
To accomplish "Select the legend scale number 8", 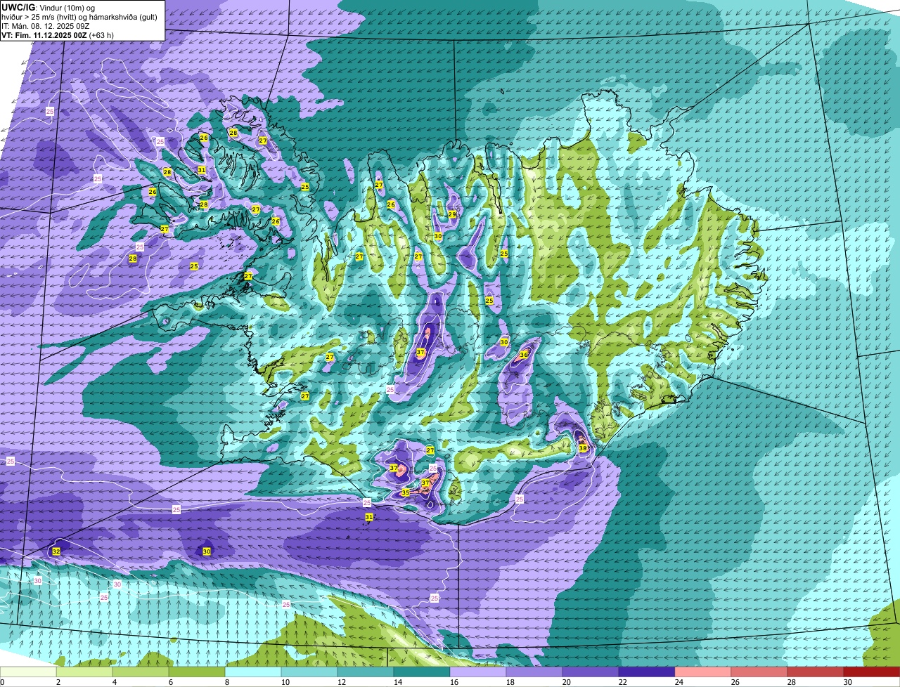I will click(228, 682).
